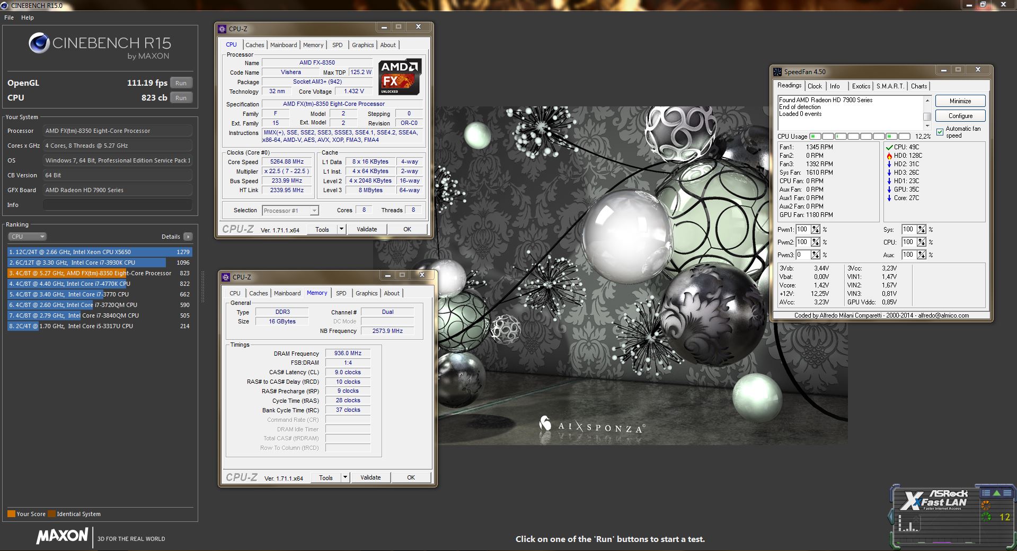Open the Exotics tab in SpeedFan

click(861, 86)
